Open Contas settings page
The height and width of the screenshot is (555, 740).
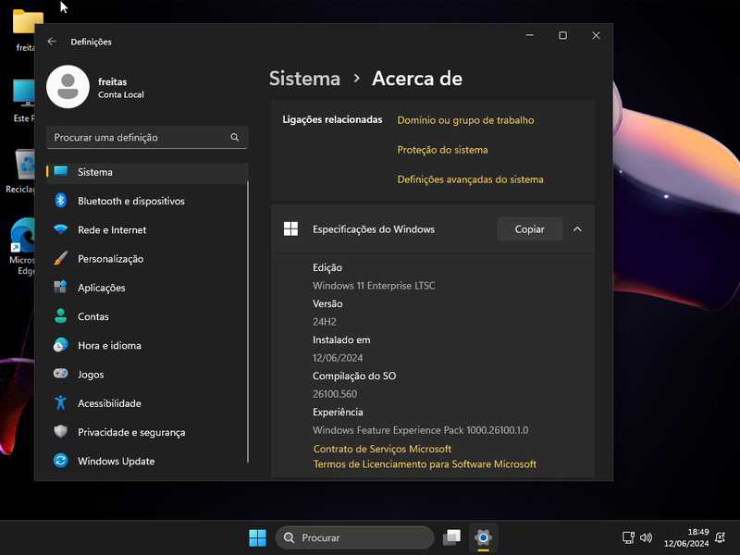147,316
